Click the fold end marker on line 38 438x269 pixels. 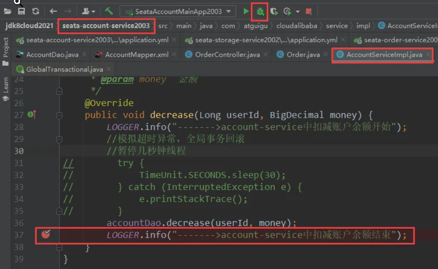[x=59, y=247]
